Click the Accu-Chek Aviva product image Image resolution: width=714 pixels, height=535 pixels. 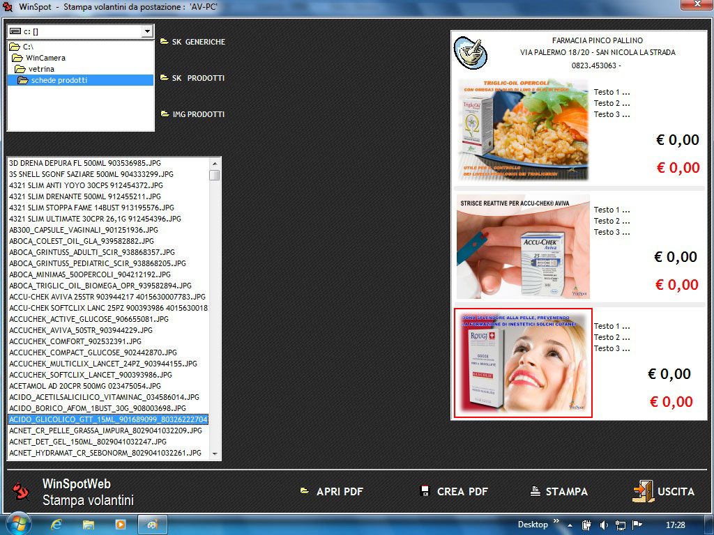523,247
